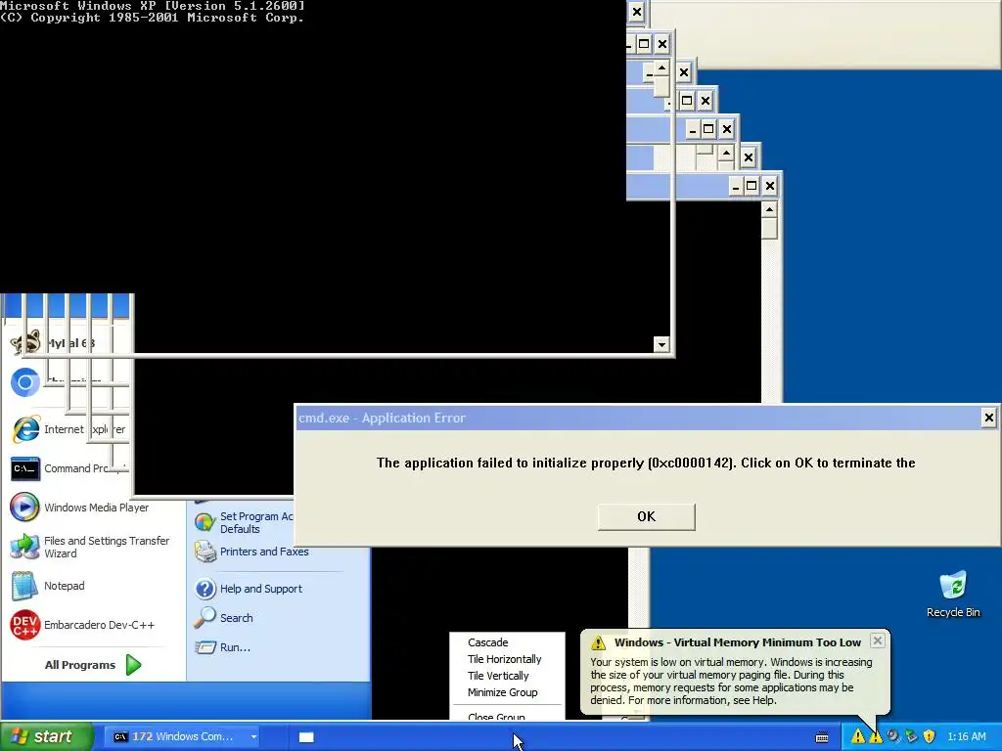Launch Command Prompt from the Start menu
Screen dimensions: 1002x751
coord(68,468)
